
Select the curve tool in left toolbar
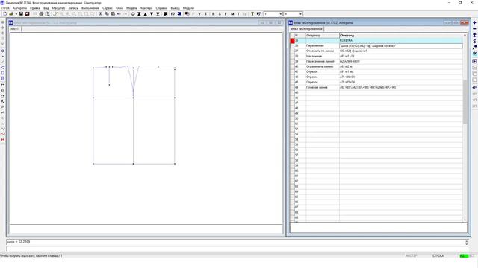tap(3, 129)
